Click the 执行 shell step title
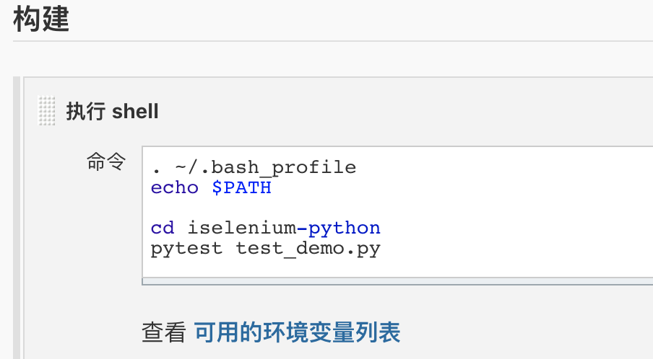This screenshot has width=653, height=359. coord(112,111)
